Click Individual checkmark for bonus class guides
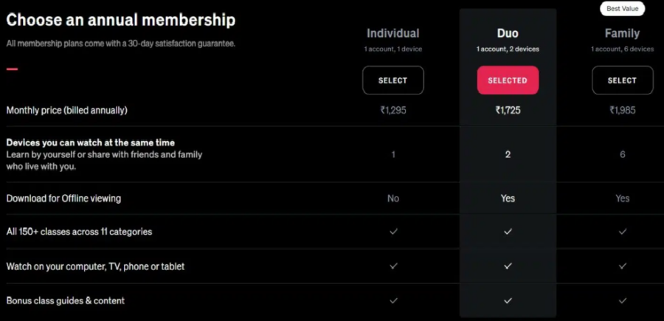664x321 pixels. (x=393, y=301)
